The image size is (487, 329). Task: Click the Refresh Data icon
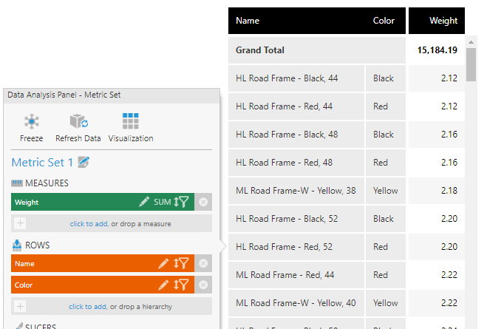pos(78,122)
